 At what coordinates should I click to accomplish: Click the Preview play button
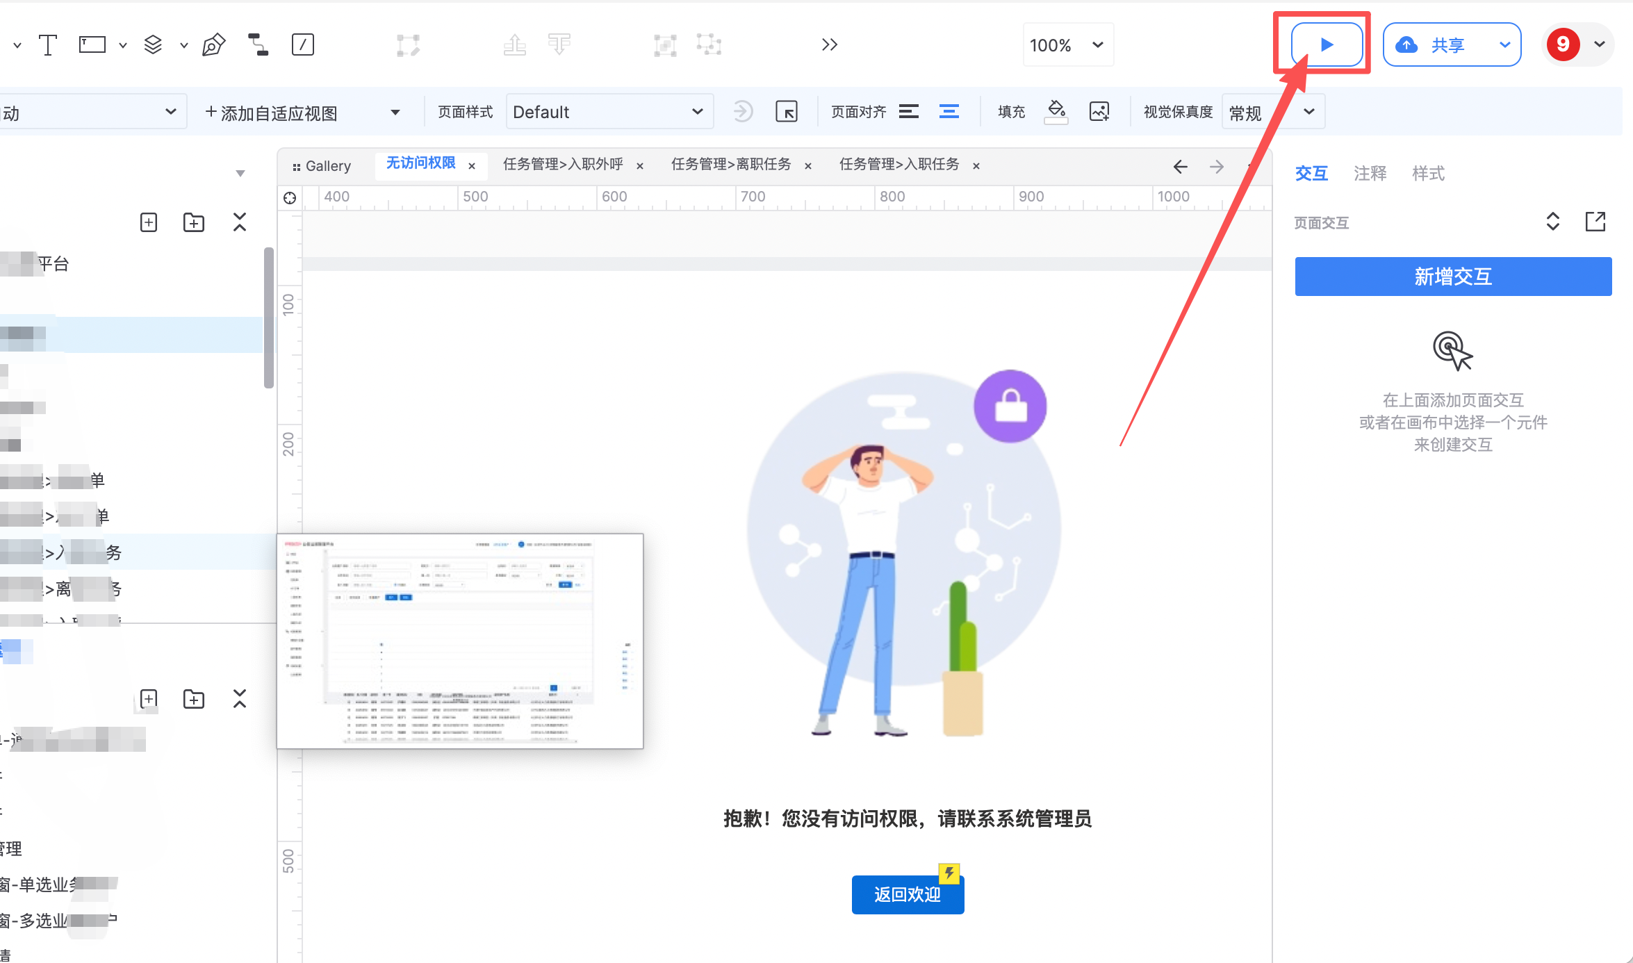tap(1326, 45)
